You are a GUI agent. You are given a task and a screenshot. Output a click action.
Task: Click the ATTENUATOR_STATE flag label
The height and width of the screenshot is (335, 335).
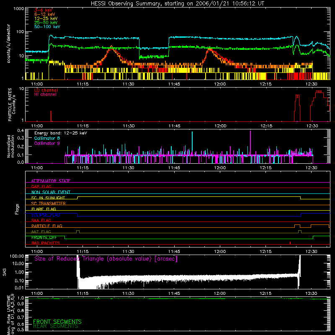51,181
